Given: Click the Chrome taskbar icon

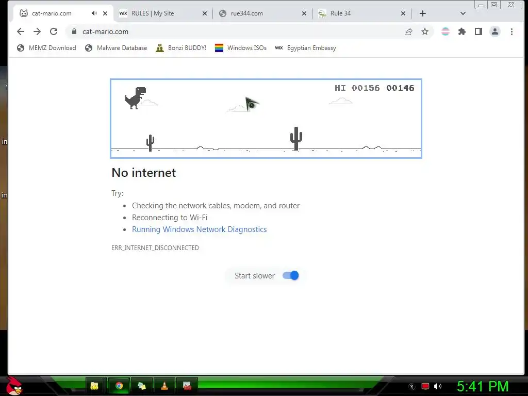Looking at the screenshot, I should pyautogui.click(x=119, y=386).
